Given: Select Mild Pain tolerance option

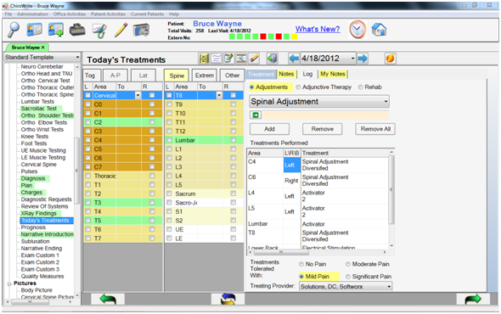Looking at the screenshot, I should 301,277.
